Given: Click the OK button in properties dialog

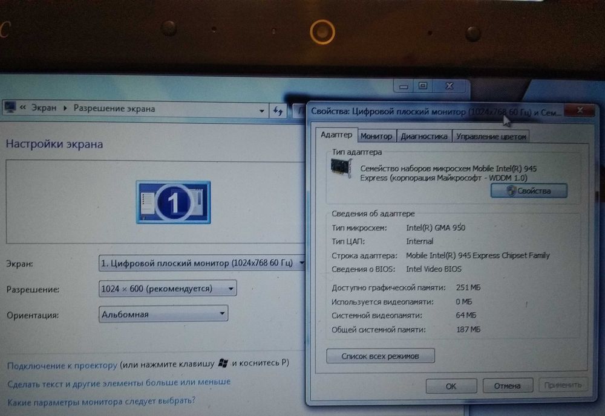Looking at the screenshot, I should 451,386.
